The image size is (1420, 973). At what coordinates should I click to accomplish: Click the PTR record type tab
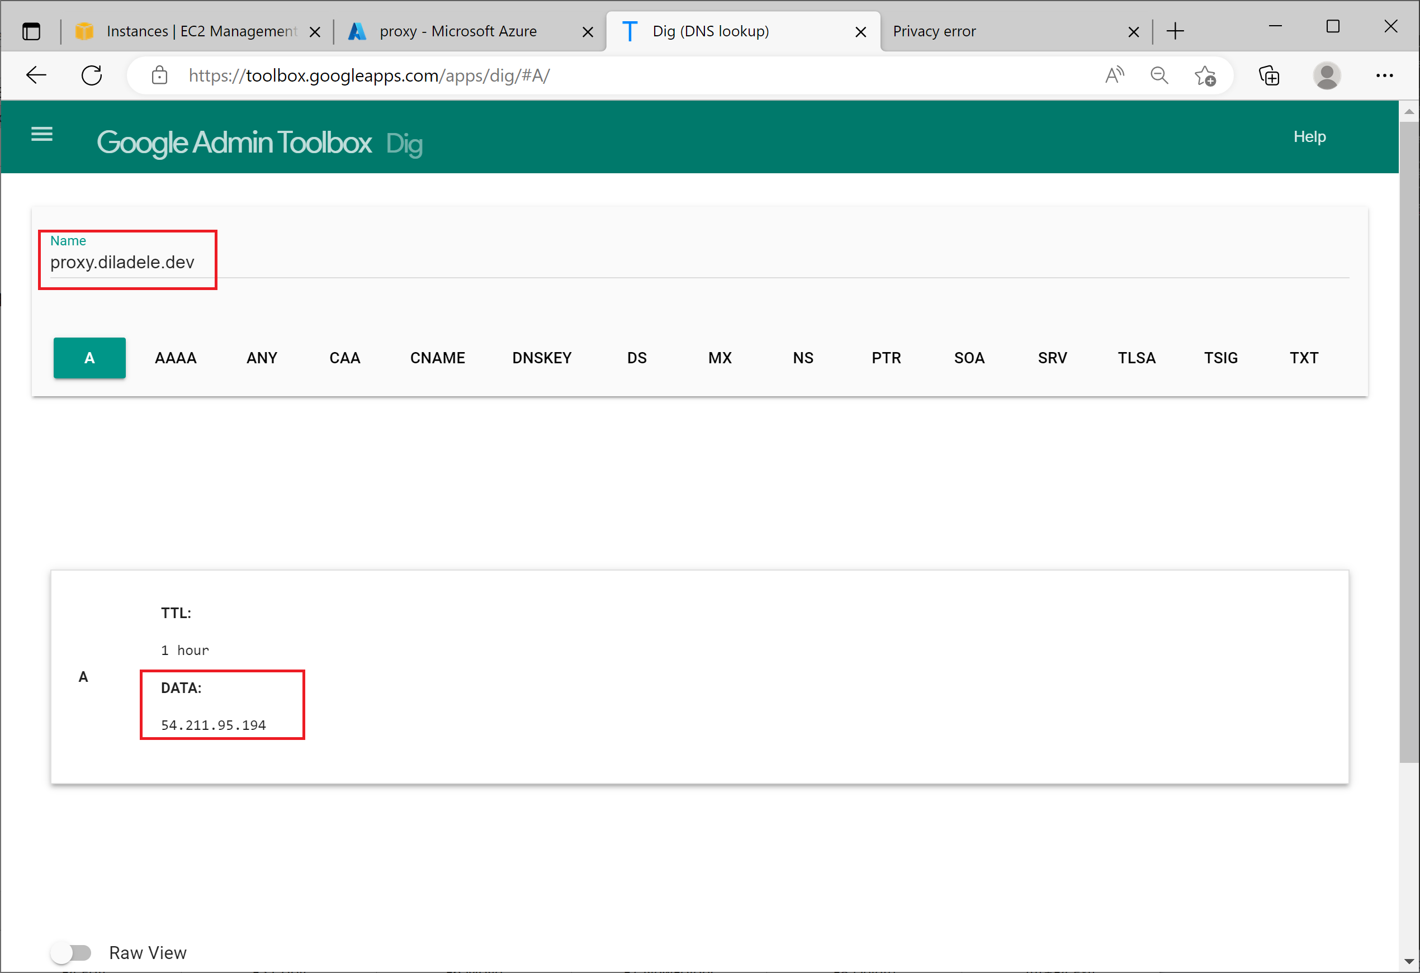[886, 357]
